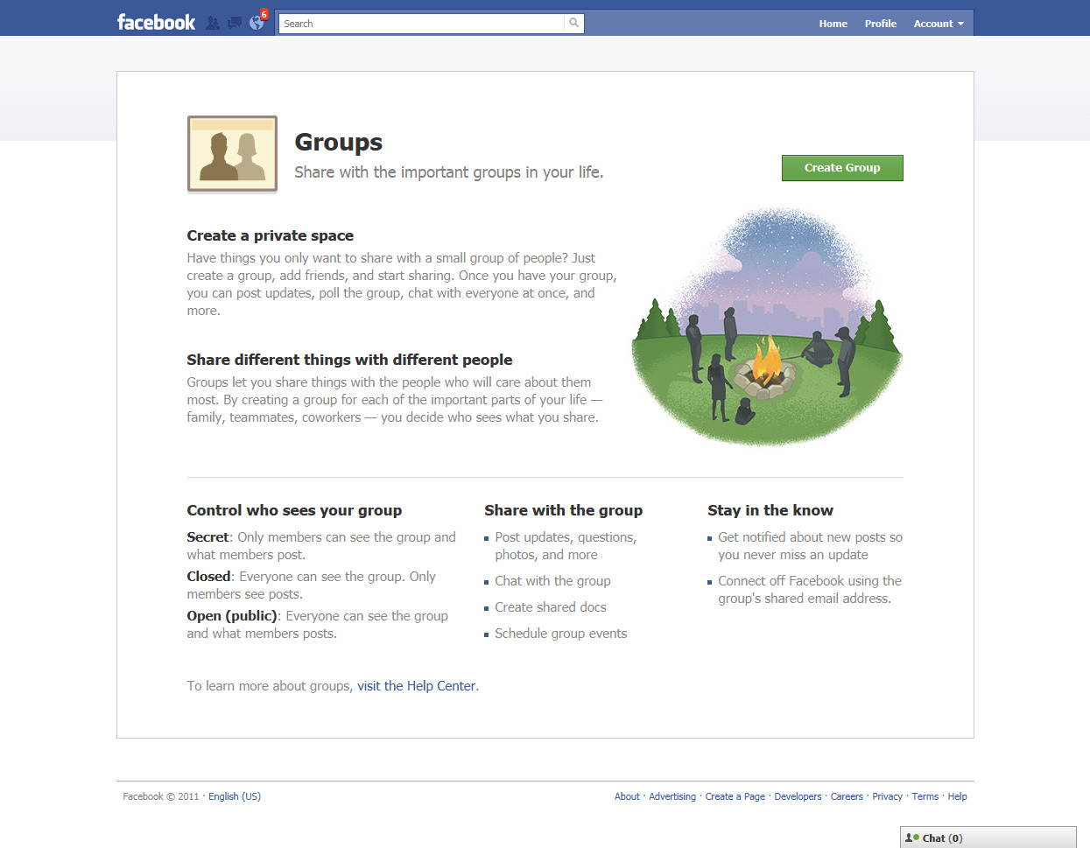Click the "Facebook © 2011" footer text

click(x=161, y=796)
